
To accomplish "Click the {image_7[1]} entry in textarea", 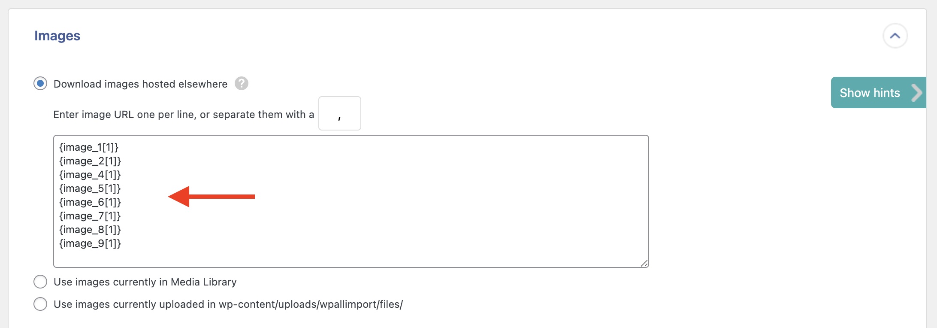I will pos(90,216).
